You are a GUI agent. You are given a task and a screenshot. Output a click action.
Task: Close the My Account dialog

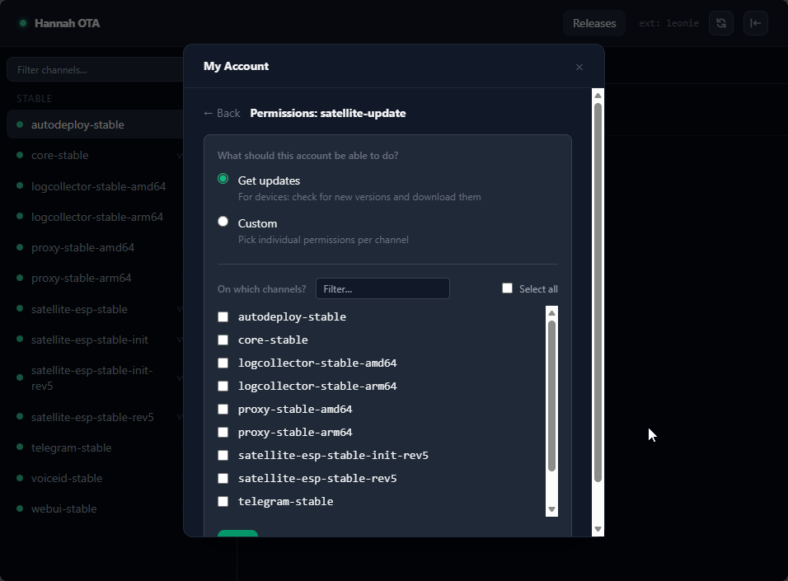579,67
